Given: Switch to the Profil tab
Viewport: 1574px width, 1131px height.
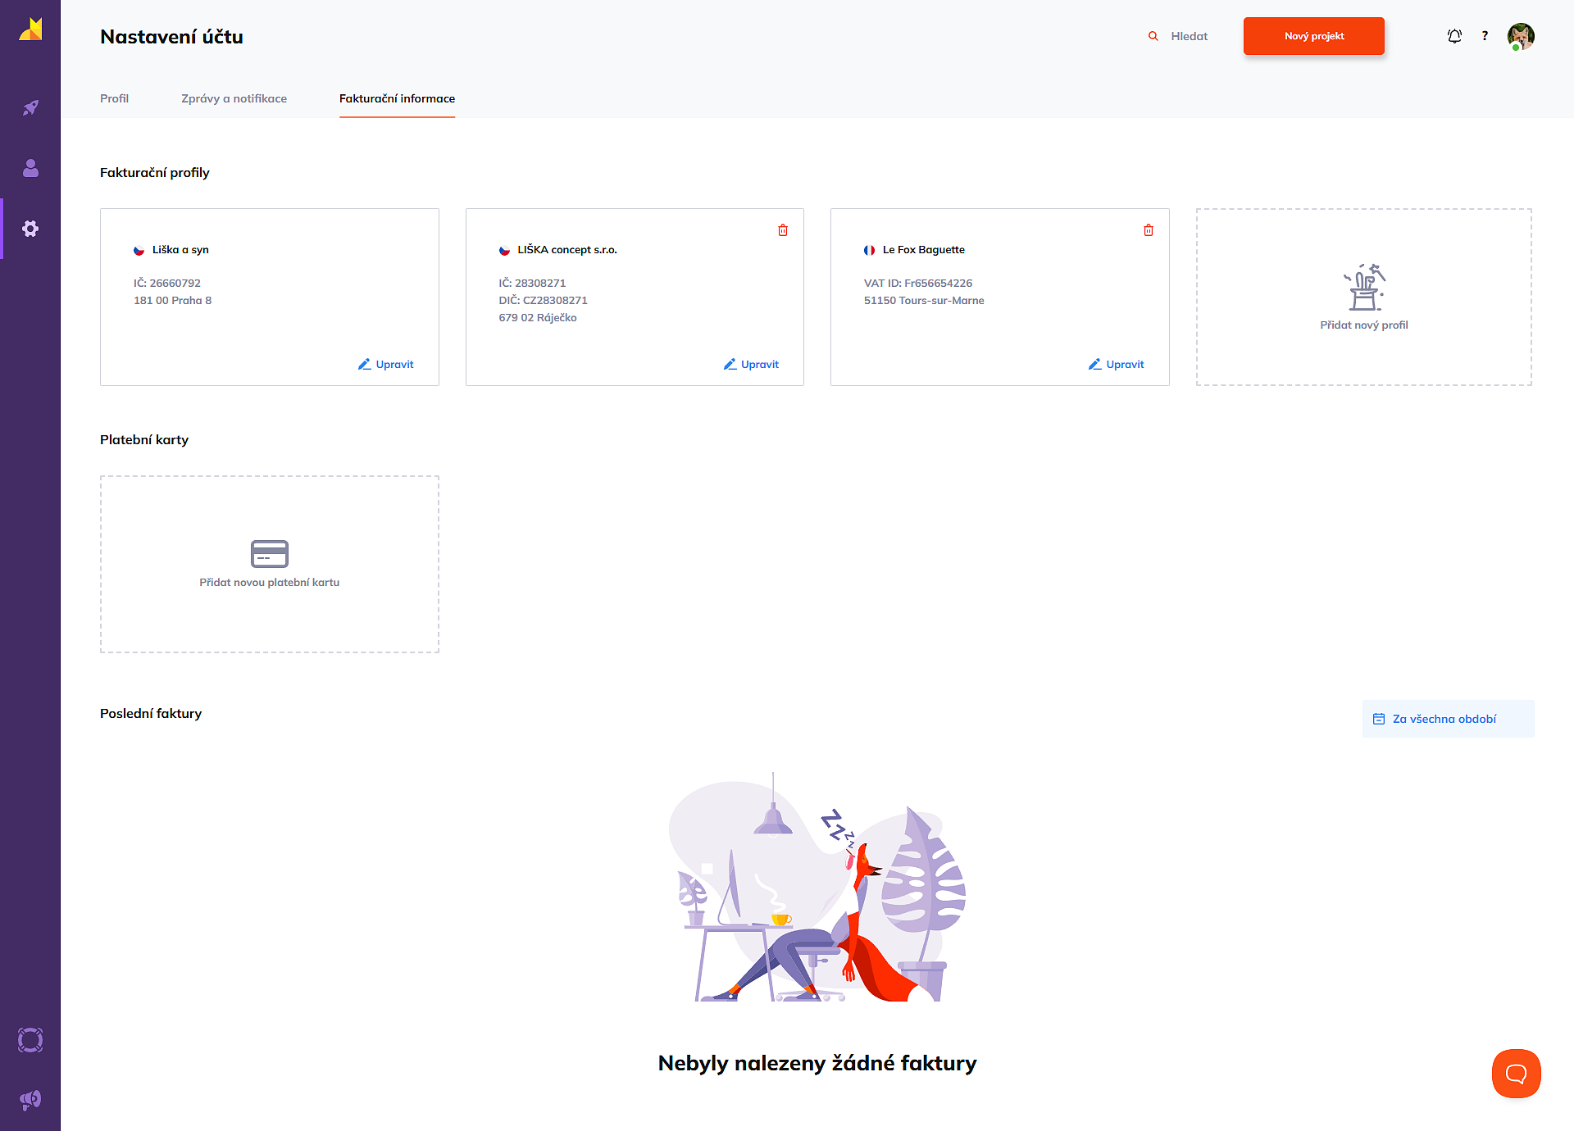Looking at the screenshot, I should pyautogui.click(x=114, y=98).
